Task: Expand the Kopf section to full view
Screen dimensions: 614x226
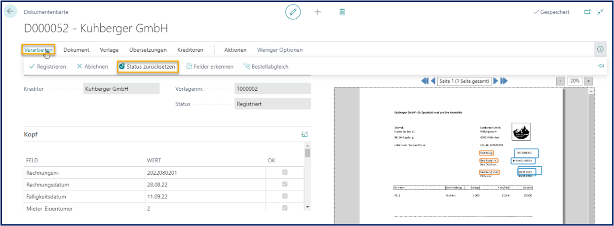Action: 305,134
